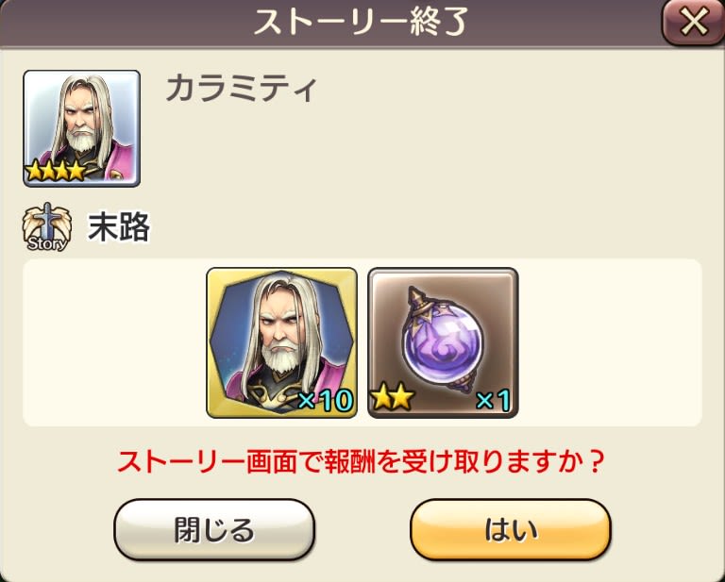The height and width of the screenshot is (582, 725).
Task: Click empty space in the rewards panel
Action: [x=611, y=342]
